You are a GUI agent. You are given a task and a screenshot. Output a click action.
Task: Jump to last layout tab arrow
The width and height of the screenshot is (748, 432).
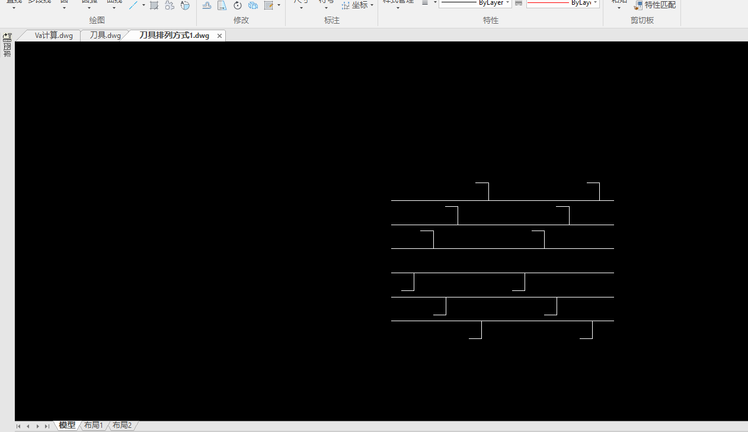point(47,426)
